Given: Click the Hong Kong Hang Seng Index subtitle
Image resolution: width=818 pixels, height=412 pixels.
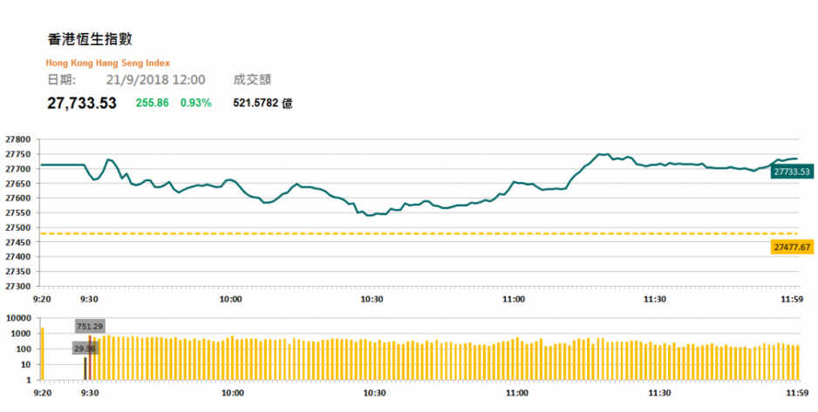Looking at the screenshot, I should pos(108,63).
